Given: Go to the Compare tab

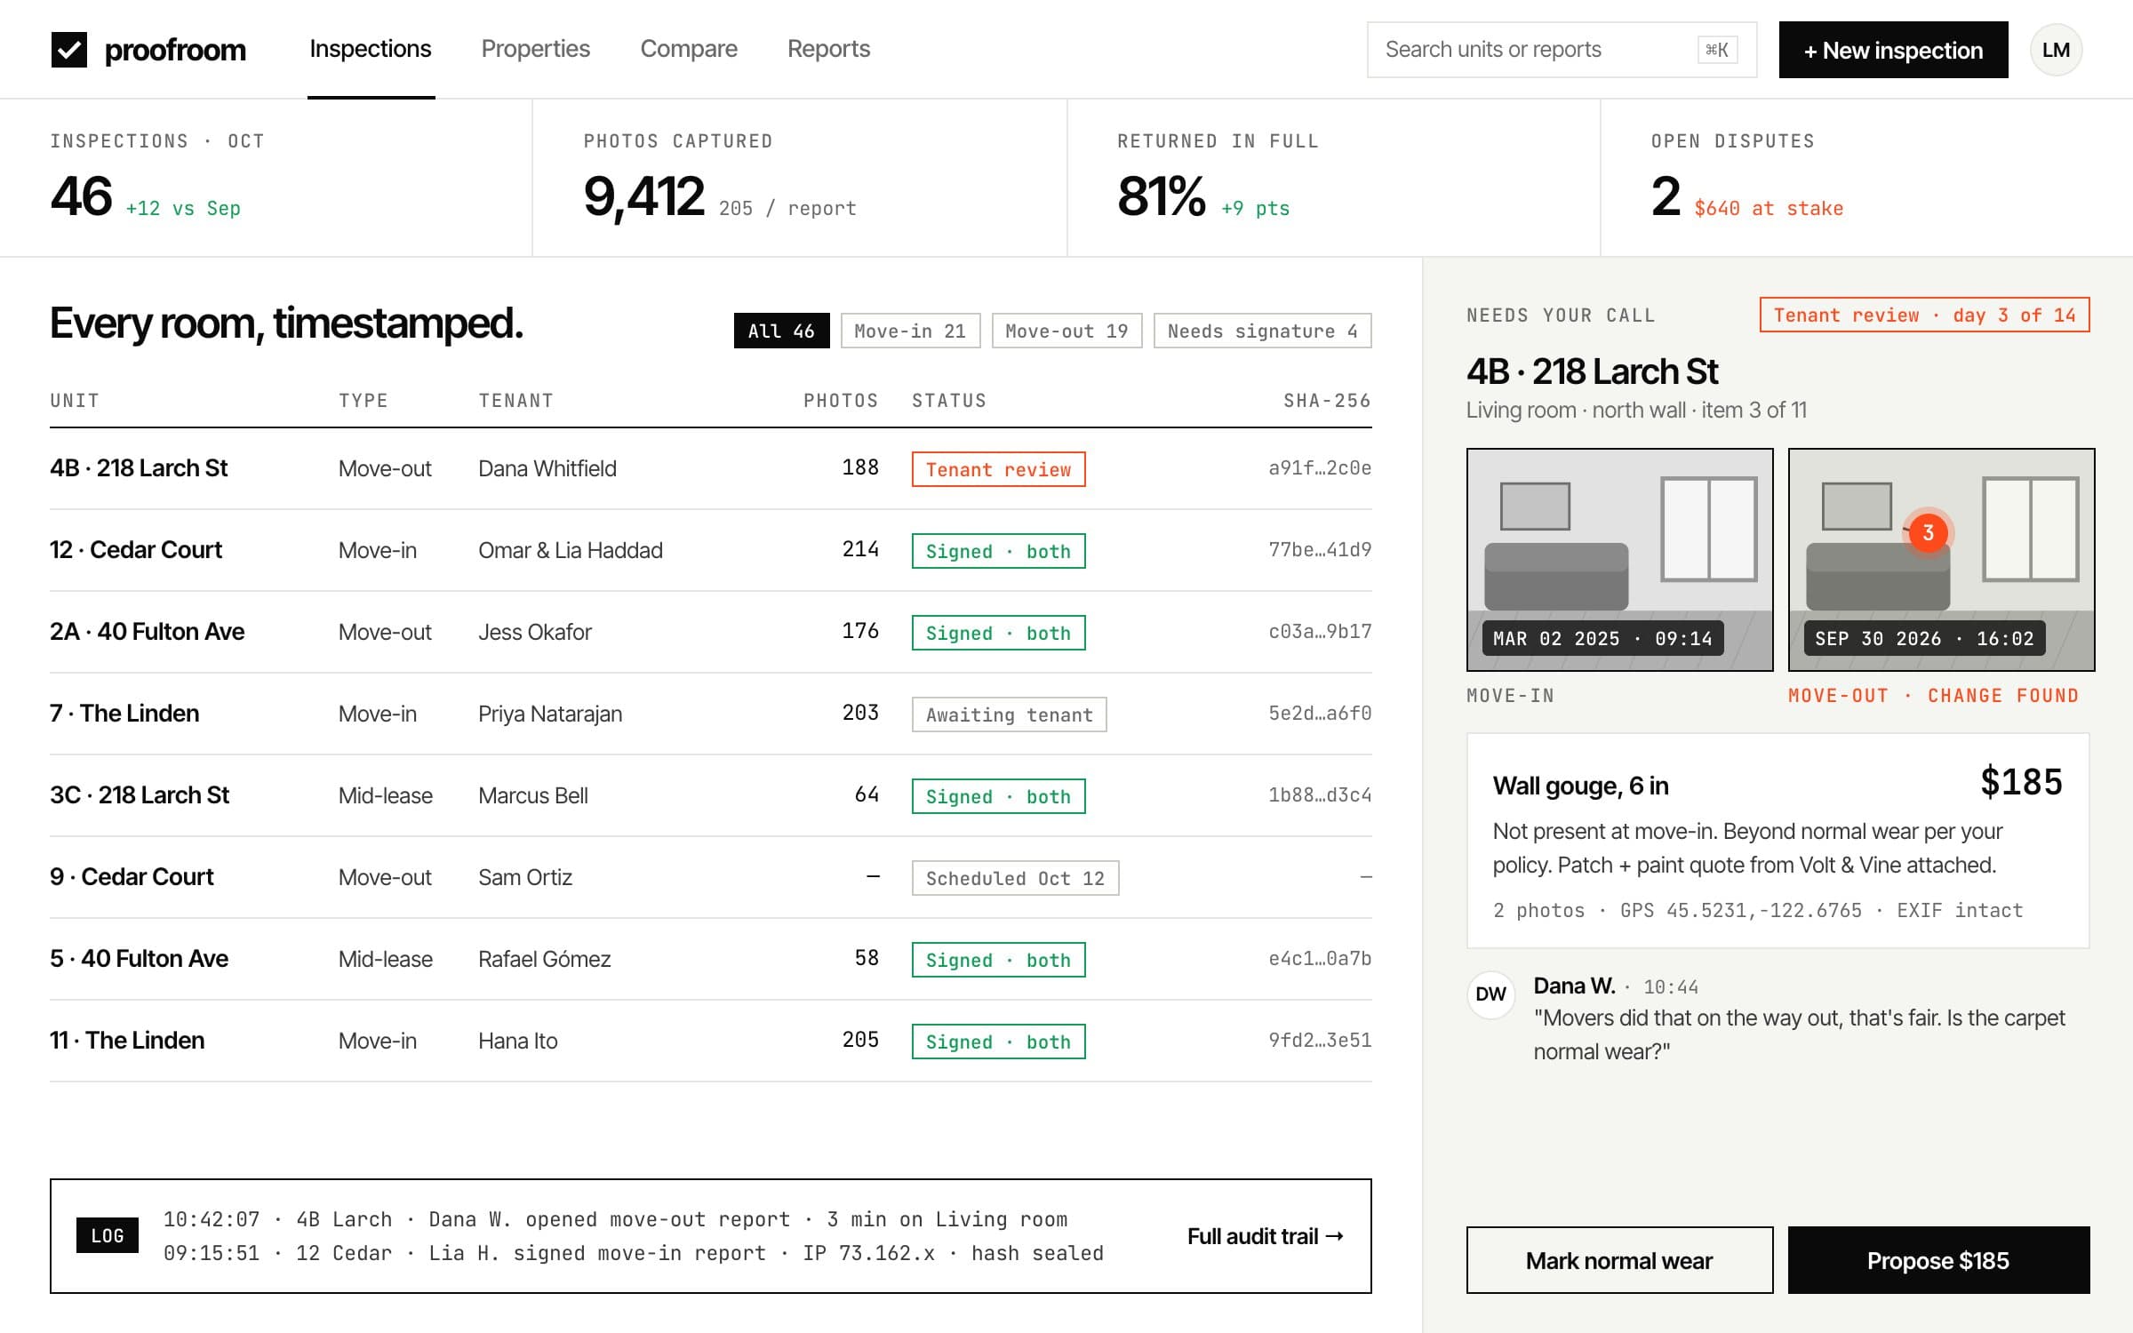Looking at the screenshot, I should (x=689, y=49).
